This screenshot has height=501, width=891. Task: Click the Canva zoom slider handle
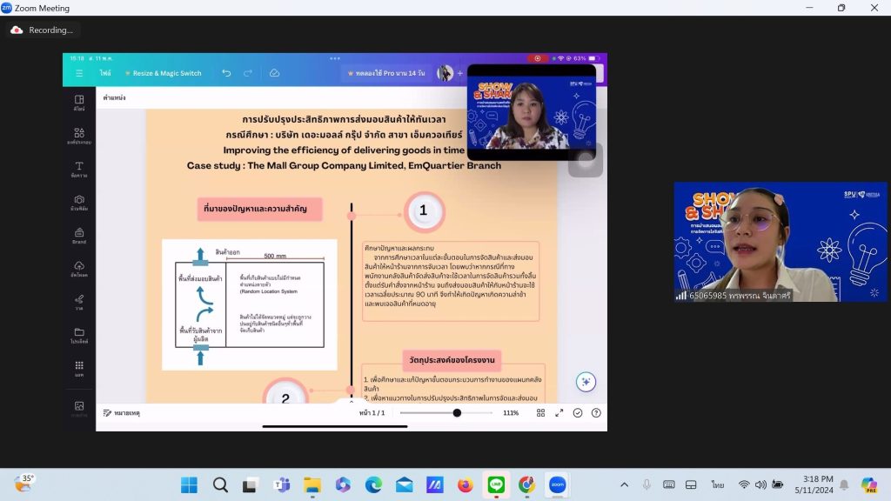click(457, 413)
